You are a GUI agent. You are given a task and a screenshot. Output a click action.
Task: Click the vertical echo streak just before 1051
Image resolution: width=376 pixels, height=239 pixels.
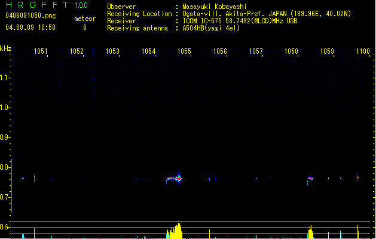click(x=34, y=178)
